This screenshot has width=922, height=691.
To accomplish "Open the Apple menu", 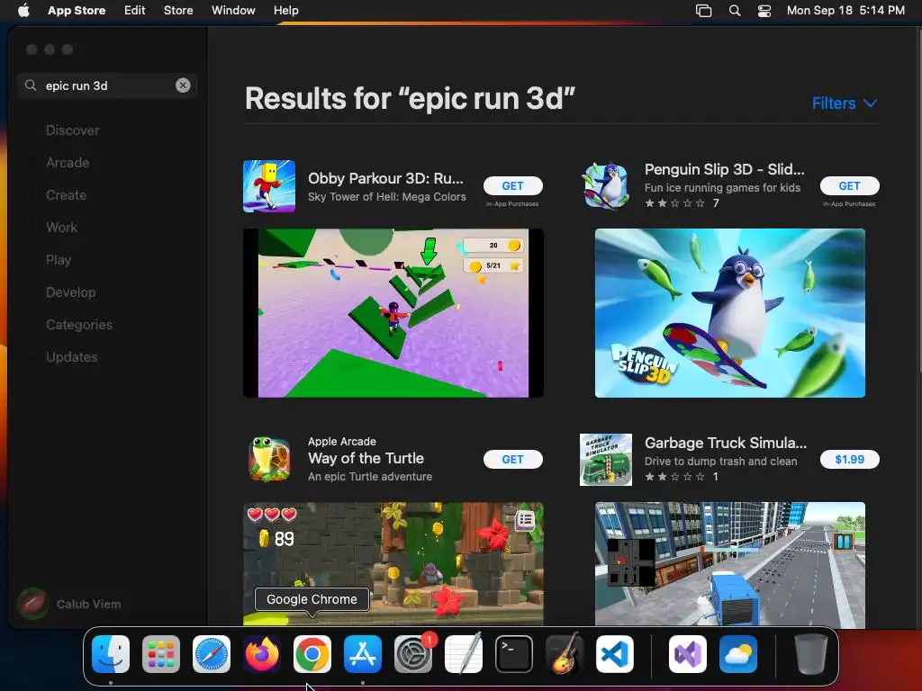I will pyautogui.click(x=23, y=10).
